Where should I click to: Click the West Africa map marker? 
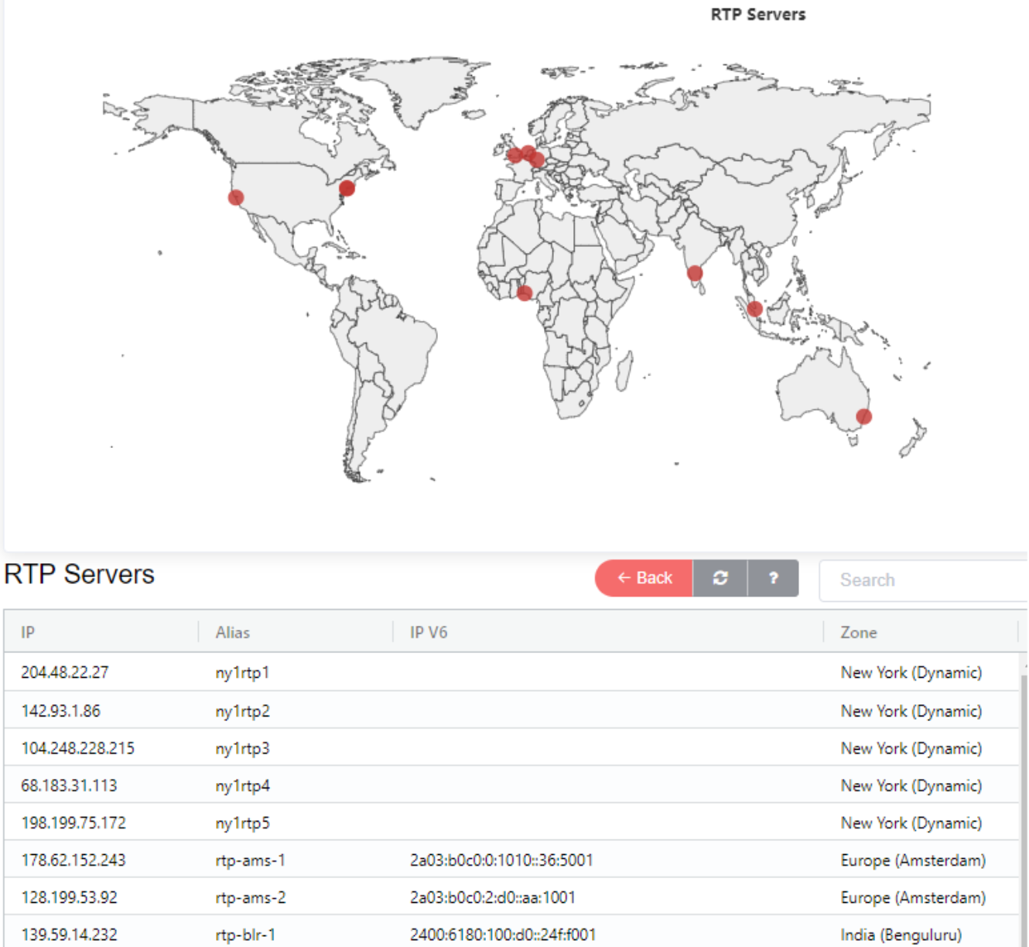525,292
